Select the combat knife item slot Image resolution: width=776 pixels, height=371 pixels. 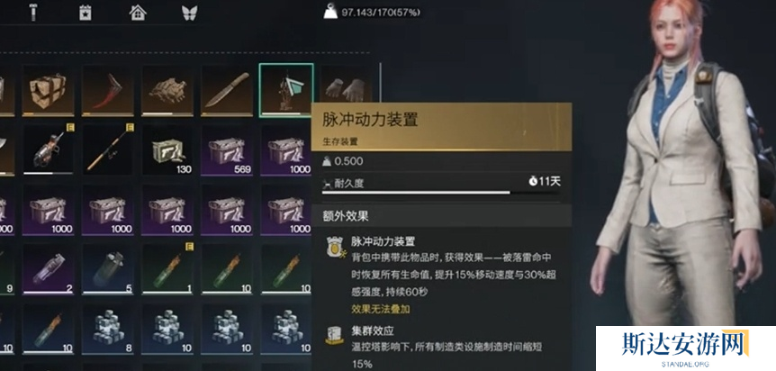[x=227, y=90]
